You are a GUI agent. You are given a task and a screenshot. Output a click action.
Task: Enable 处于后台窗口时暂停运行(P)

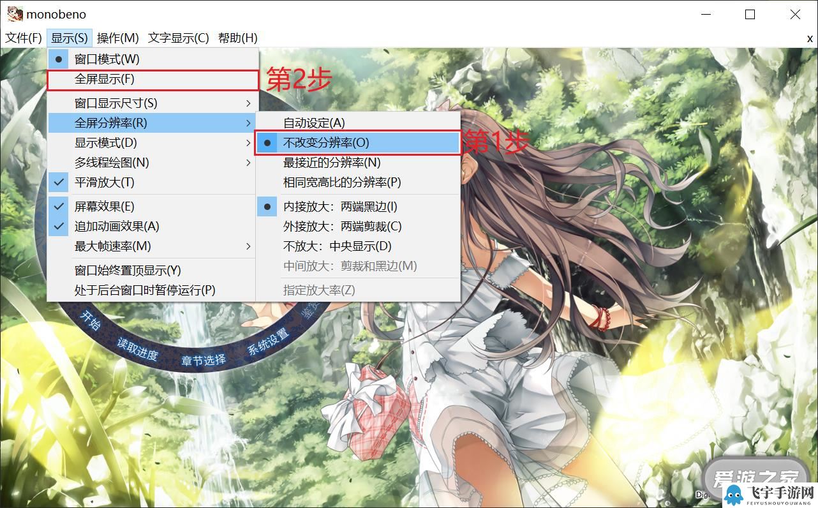point(152,290)
